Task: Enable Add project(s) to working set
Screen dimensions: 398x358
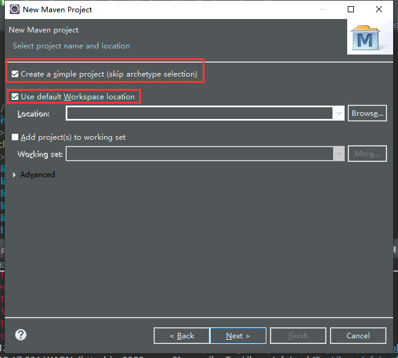Action: [x=15, y=137]
